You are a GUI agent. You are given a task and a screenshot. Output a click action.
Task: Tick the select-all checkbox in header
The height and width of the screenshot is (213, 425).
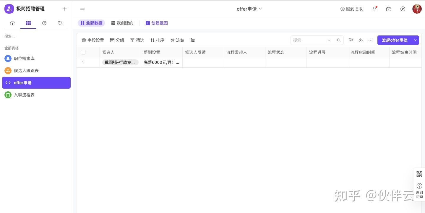tap(83, 52)
